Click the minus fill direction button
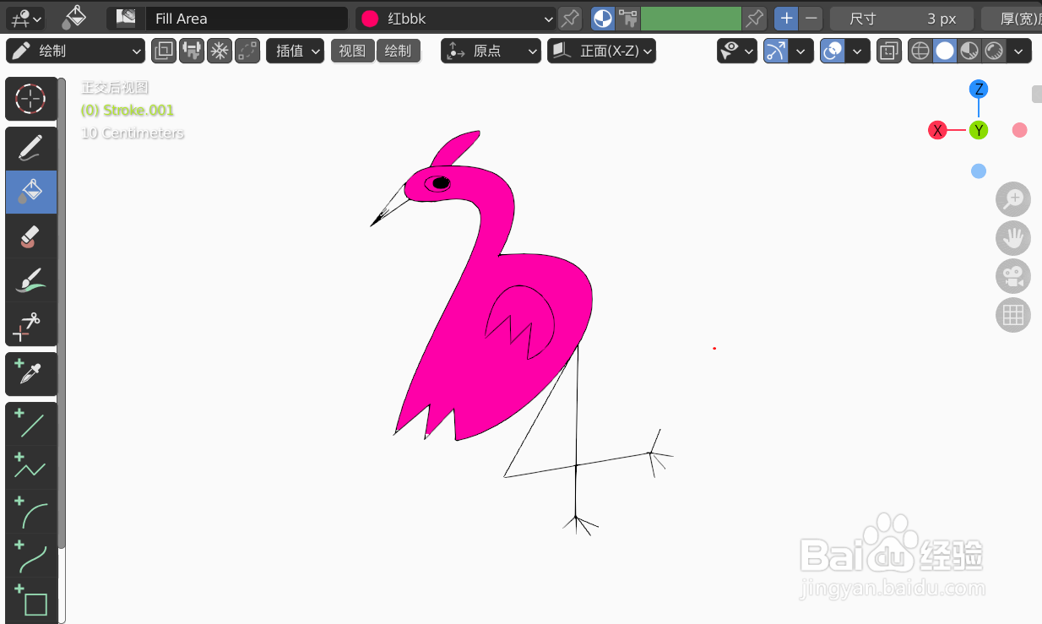Screen dimensions: 1042x624 pos(811,18)
